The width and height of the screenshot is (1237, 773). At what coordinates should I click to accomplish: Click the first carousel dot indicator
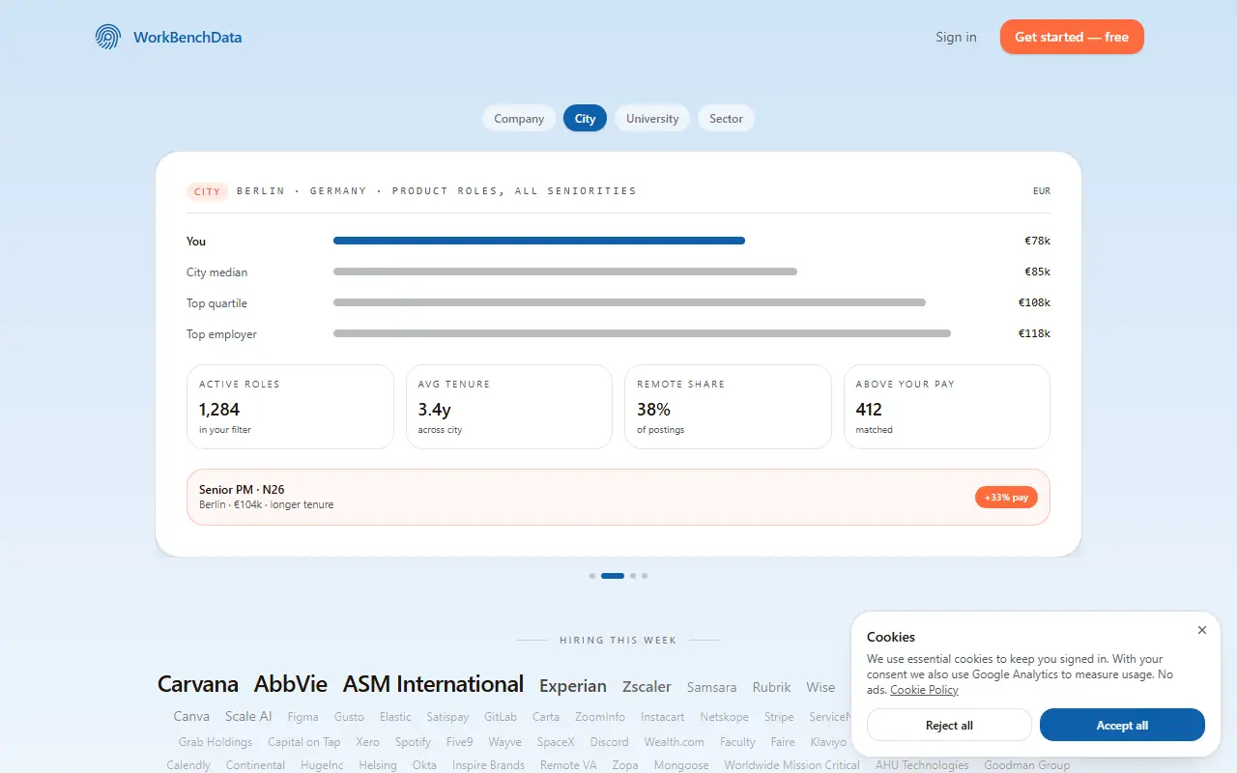[592, 576]
